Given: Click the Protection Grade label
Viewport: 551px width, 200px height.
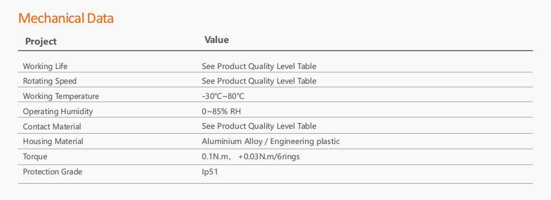Looking at the screenshot, I should [52, 172].
